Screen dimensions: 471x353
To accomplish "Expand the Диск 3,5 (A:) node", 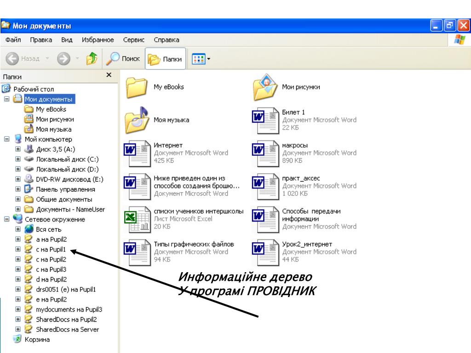I will [x=18, y=149].
